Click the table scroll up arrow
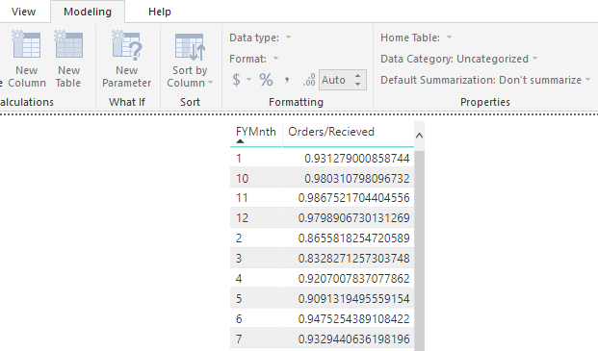 point(419,136)
